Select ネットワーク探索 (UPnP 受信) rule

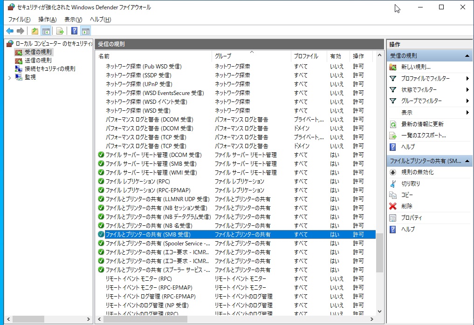tap(236, 84)
